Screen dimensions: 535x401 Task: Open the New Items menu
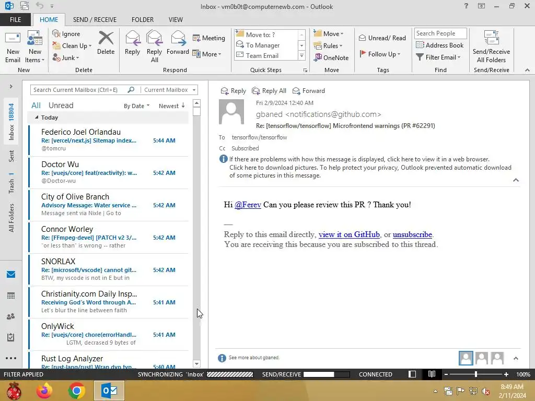35,46
